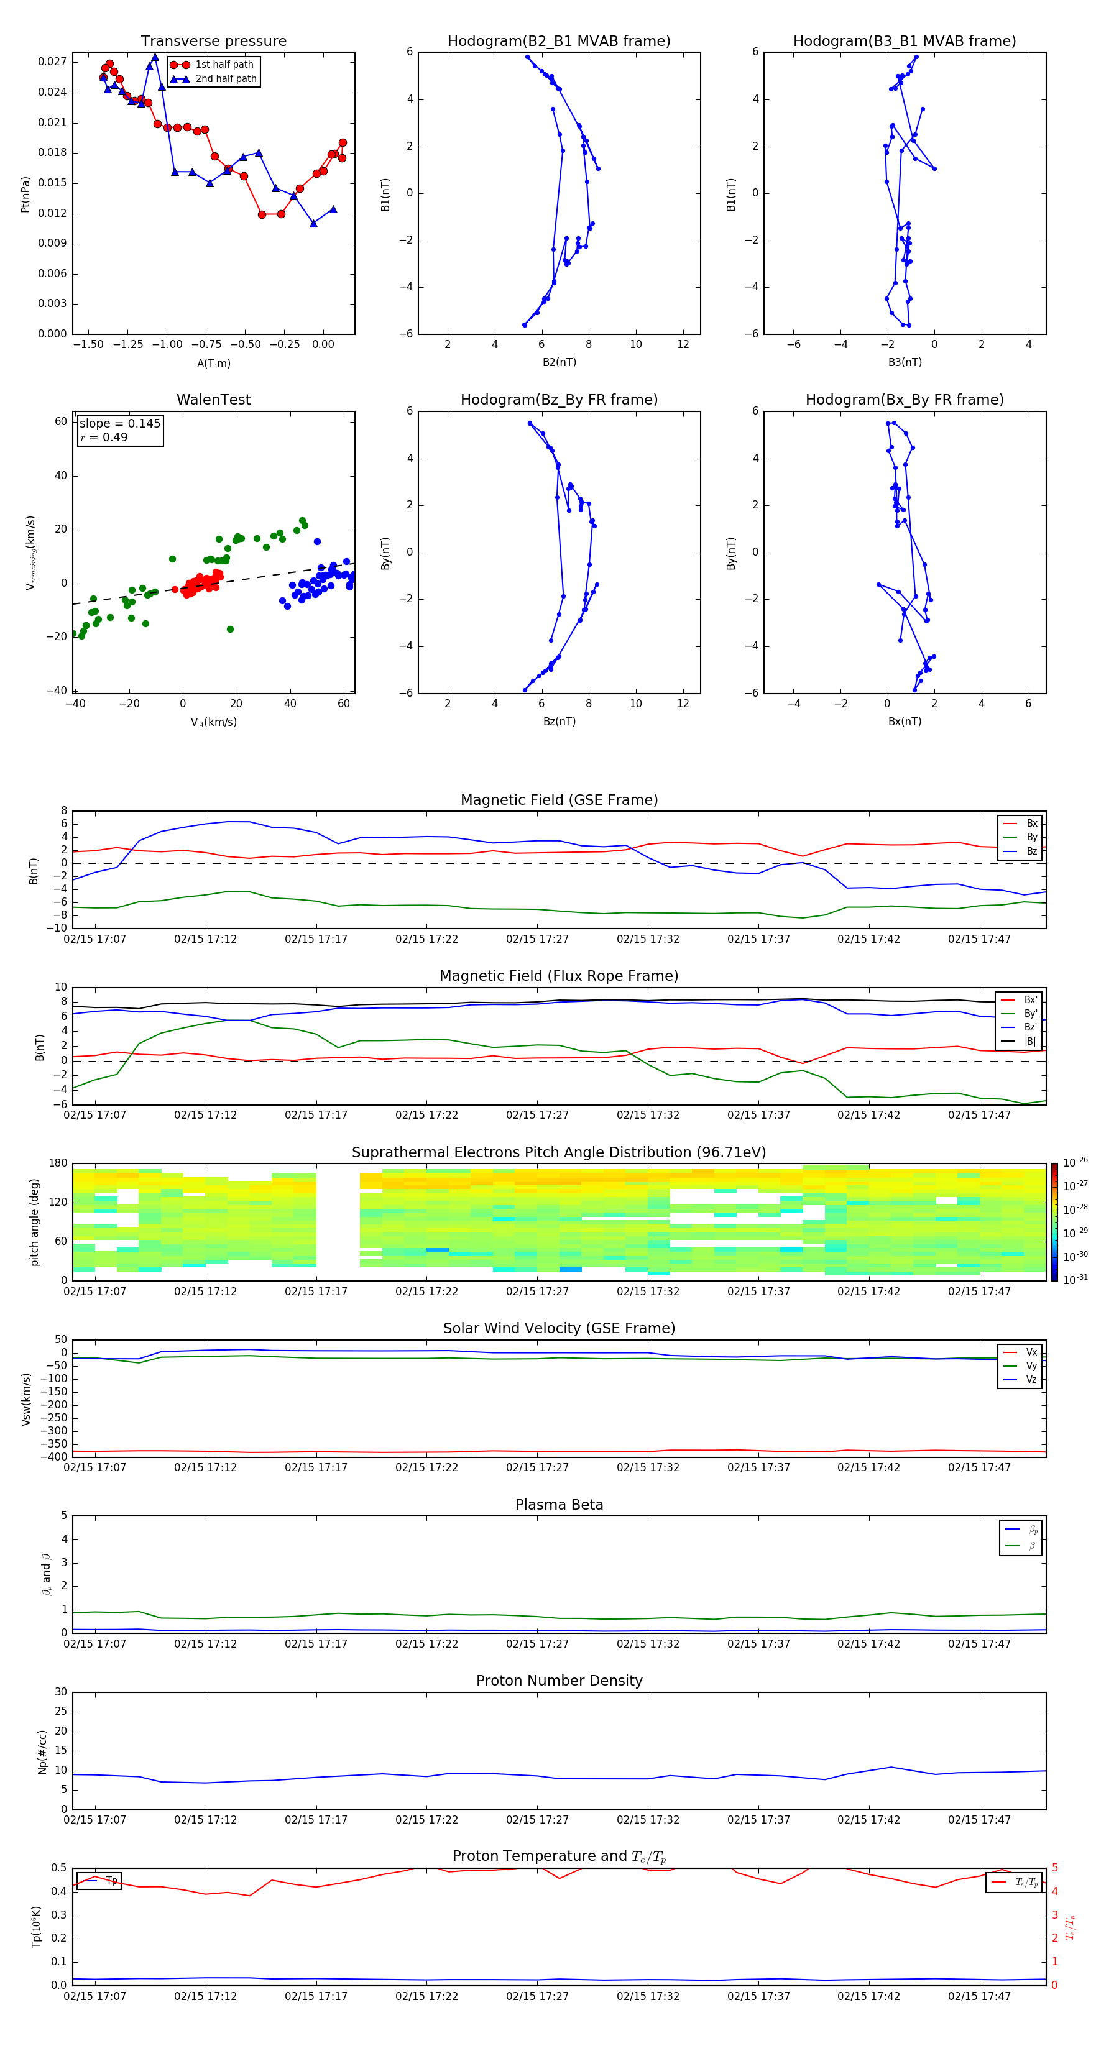Screen dimensions: 1119x2051
Task: Select the "Hodogram(B2_B1 MVAB frame)" title
Action: (559, 40)
